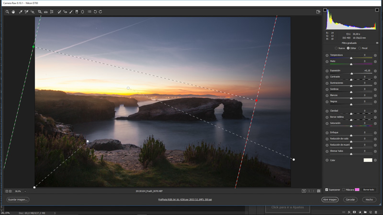Increase Saturación with plus button
Screen dimensions: 383x215
click(x=375, y=124)
